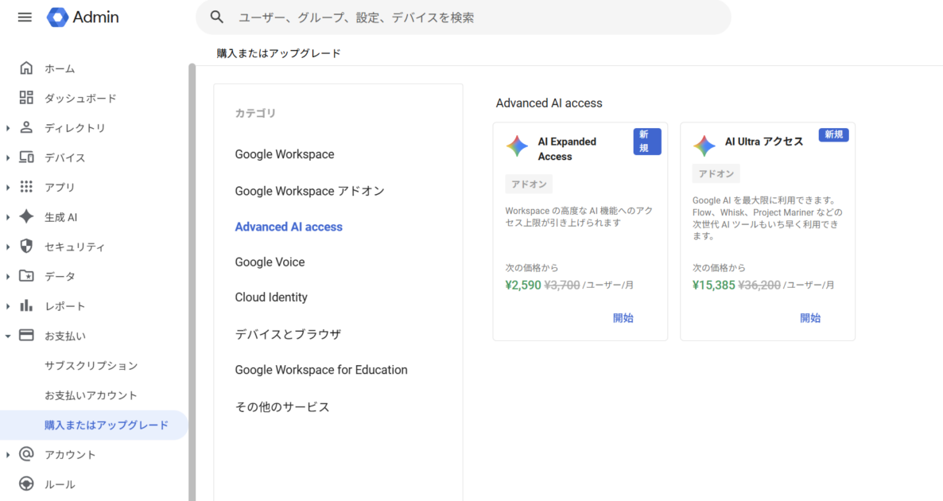Select the Google Workspace category
943x501 pixels.
(285, 154)
